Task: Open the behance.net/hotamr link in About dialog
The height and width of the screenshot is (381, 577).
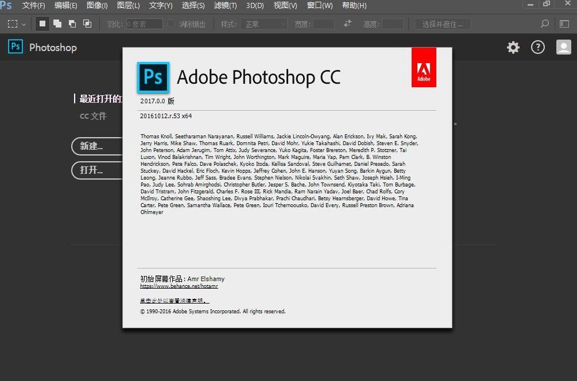Action: pyautogui.click(x=179, y=286)
